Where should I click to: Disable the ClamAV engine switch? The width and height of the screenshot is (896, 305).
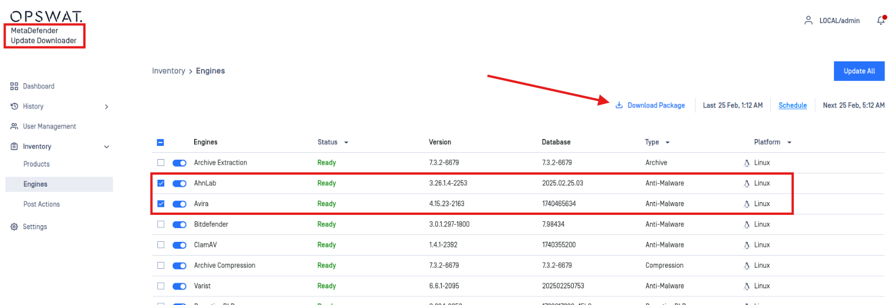(x=180, y=245)
